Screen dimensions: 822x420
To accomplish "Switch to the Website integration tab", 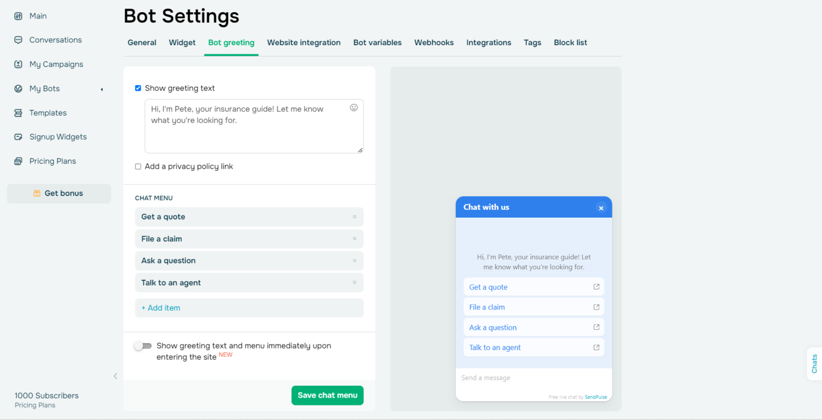I will tap(304, 42).
